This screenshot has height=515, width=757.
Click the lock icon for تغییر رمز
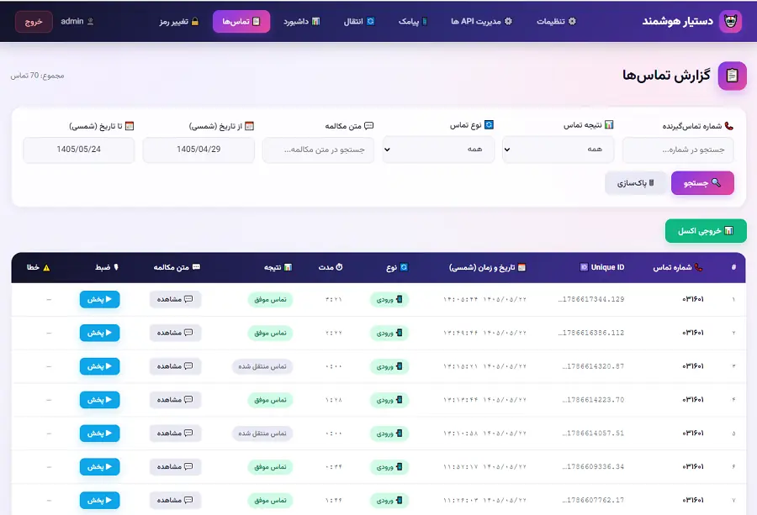(x=195, y=21)
